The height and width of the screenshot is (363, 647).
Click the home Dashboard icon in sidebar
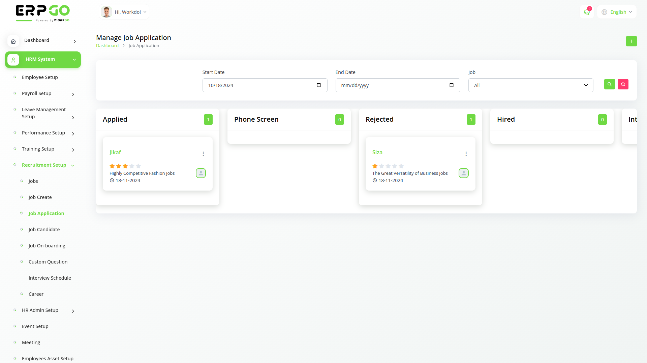click(x=13, y=41)
